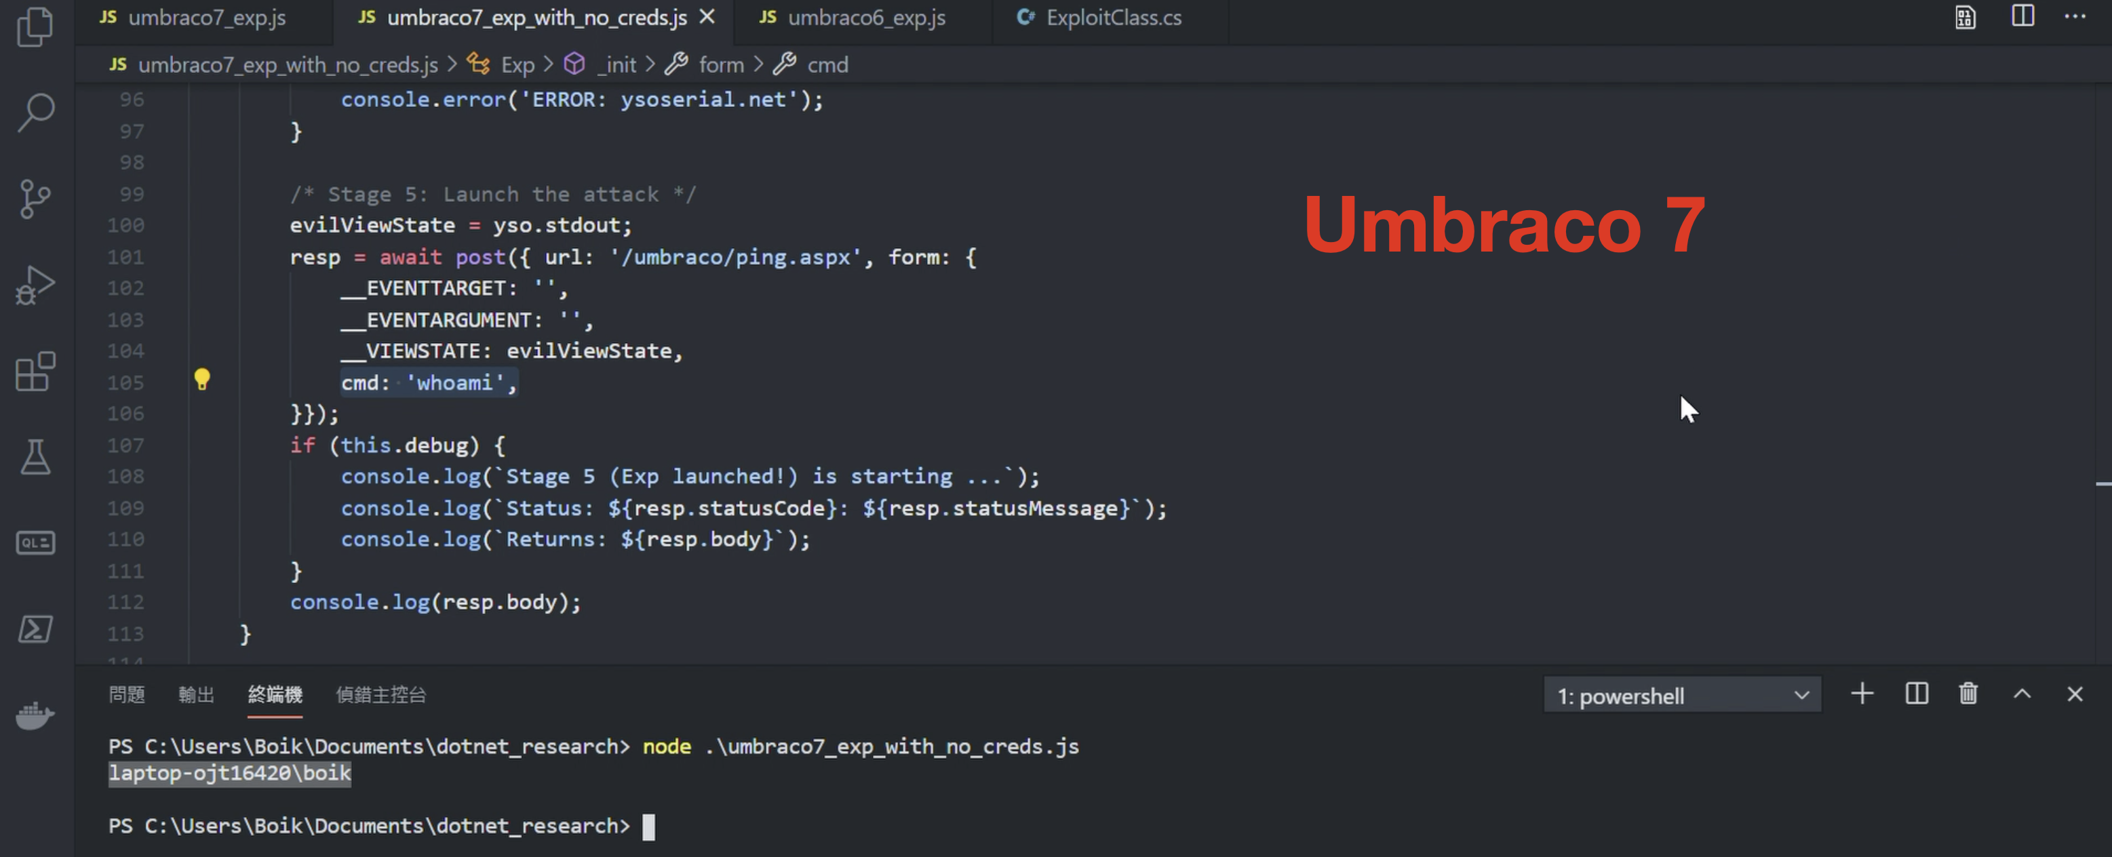
Task: Maximize terminal panel with the up chevron
Action: coord(2022,694)
